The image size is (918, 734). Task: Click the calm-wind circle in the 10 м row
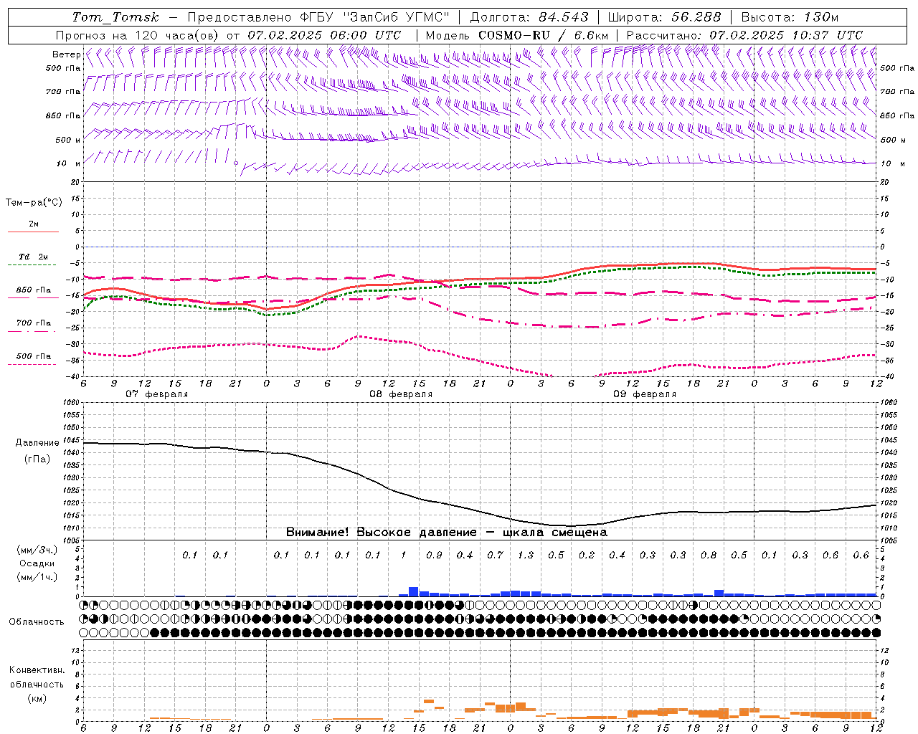(x=236, y=163)
